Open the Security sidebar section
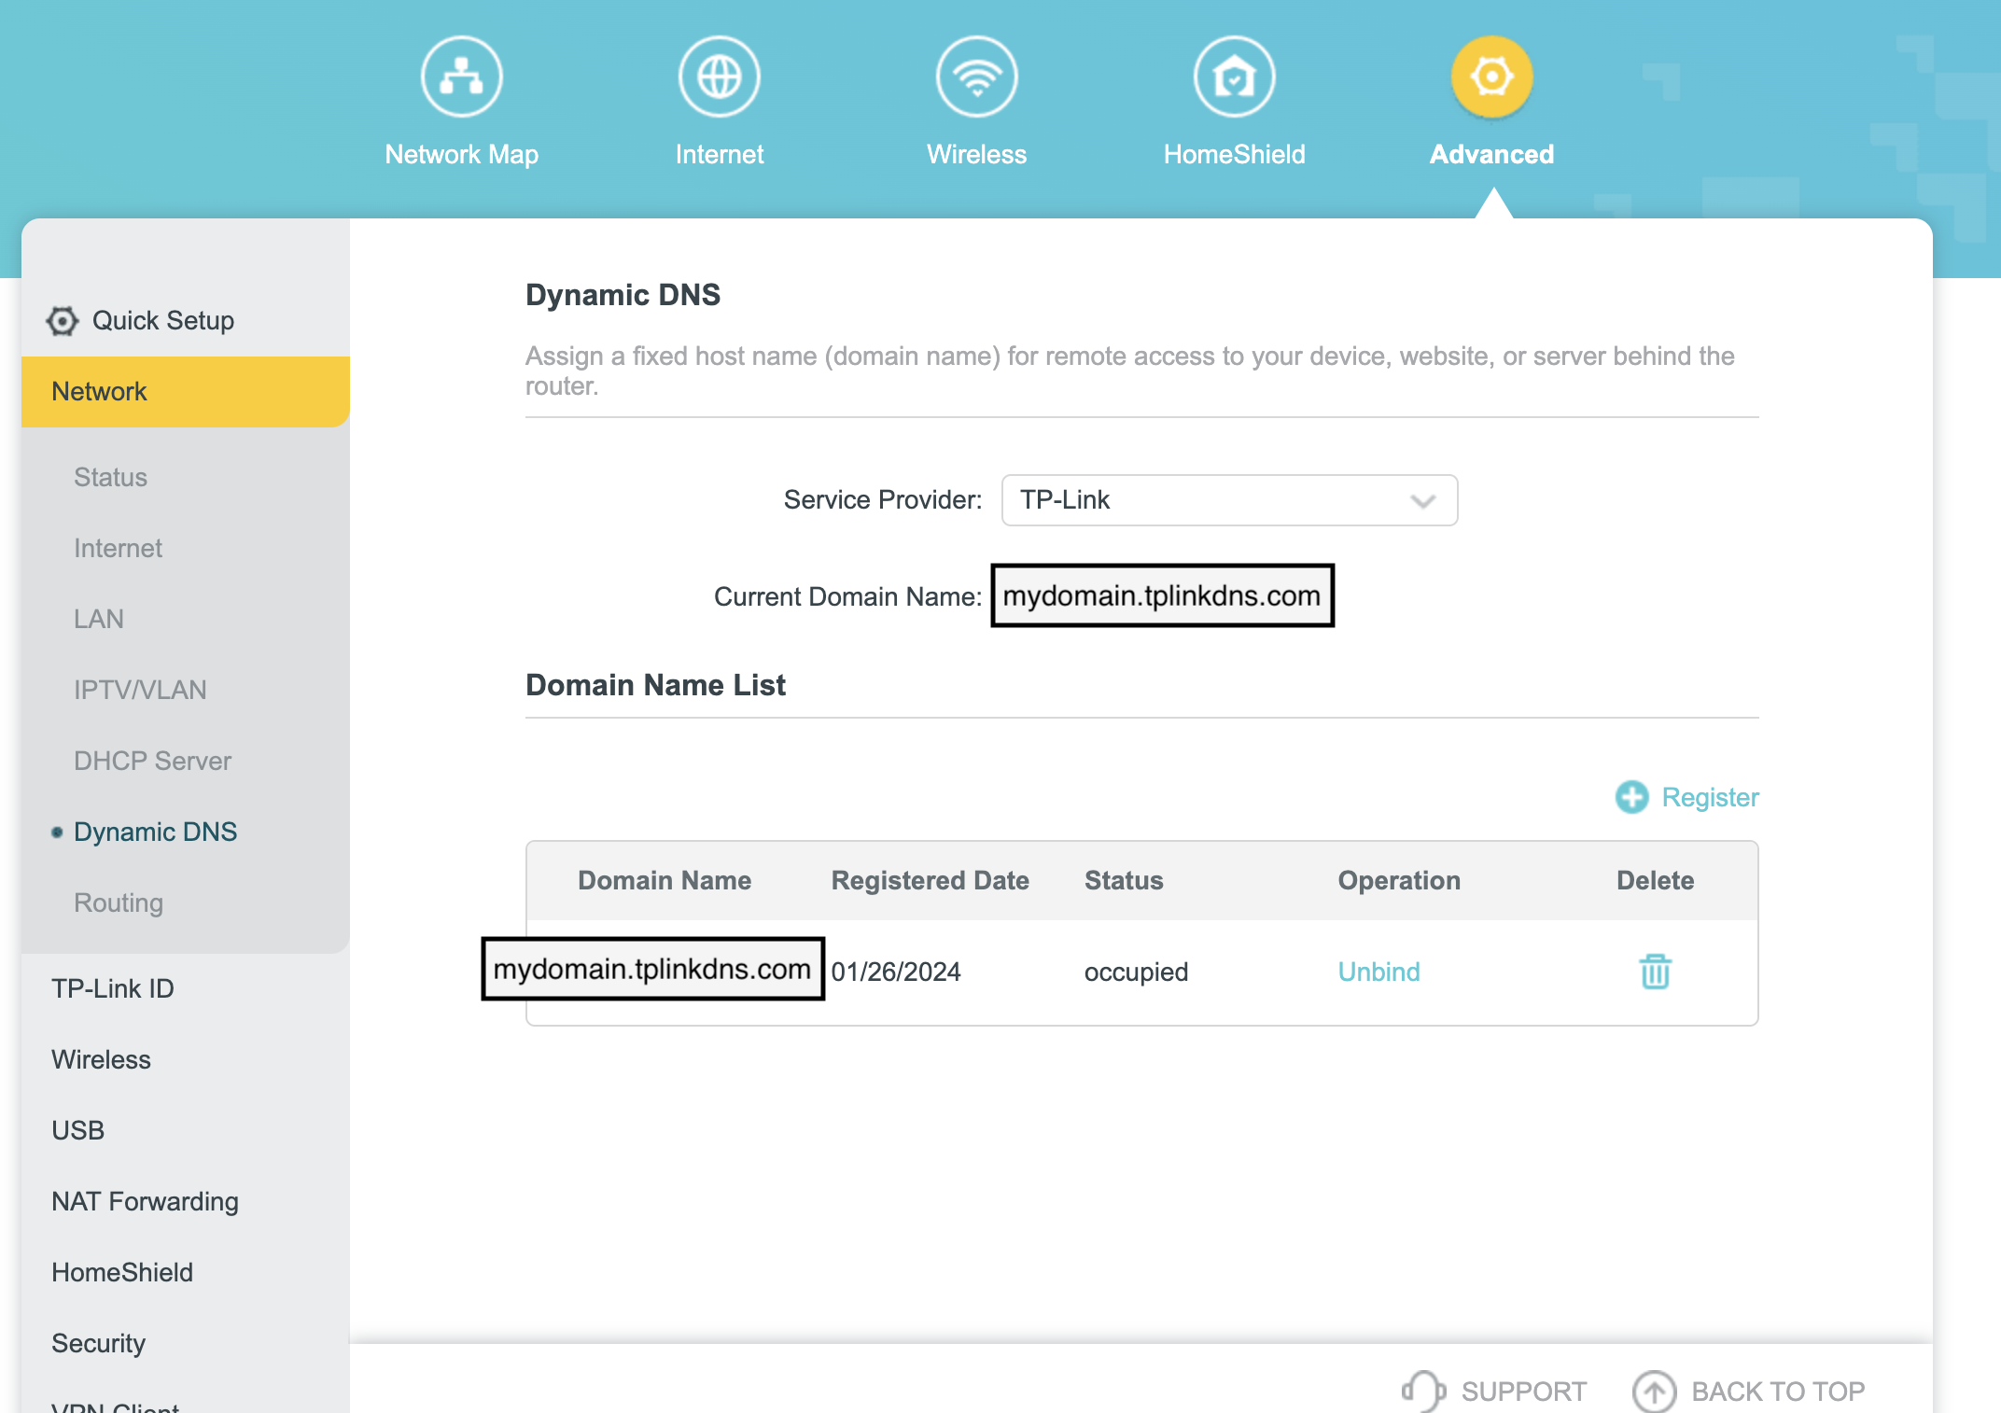Viewport: 2001px width, 1413px height. pyautogui.click(x=98, y=1343)
